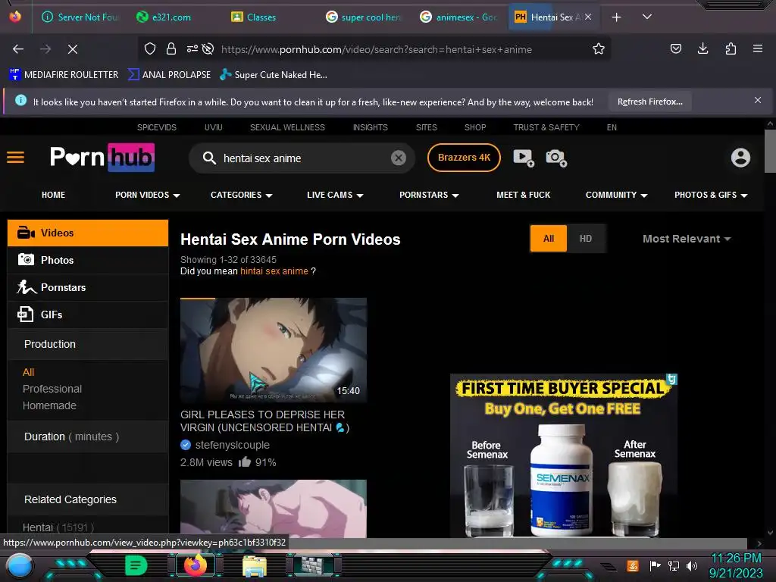
Task: Open a new browser tab
Action: coord(616,17)
